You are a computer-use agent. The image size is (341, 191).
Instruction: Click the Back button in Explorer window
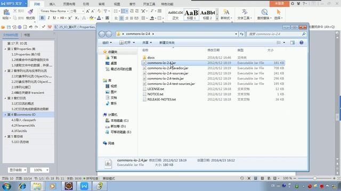[x=102, y=34]
